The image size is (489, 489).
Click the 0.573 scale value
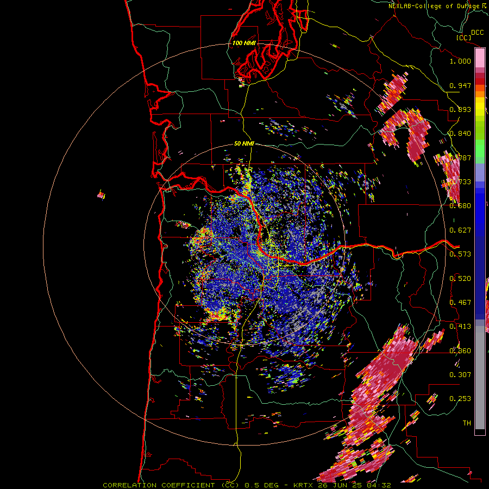pos(460,254)
